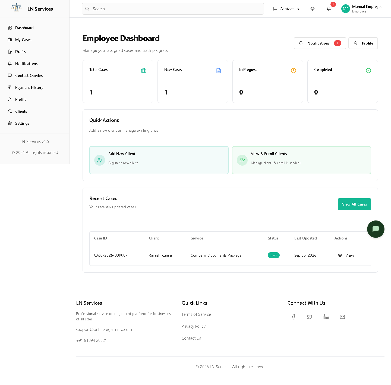Click the CASE-2026-000007 case ID cell

point(111,255)
